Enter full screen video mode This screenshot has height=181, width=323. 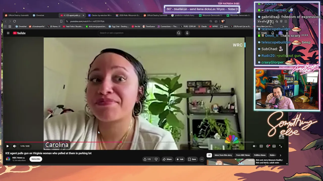pos(281,146)
